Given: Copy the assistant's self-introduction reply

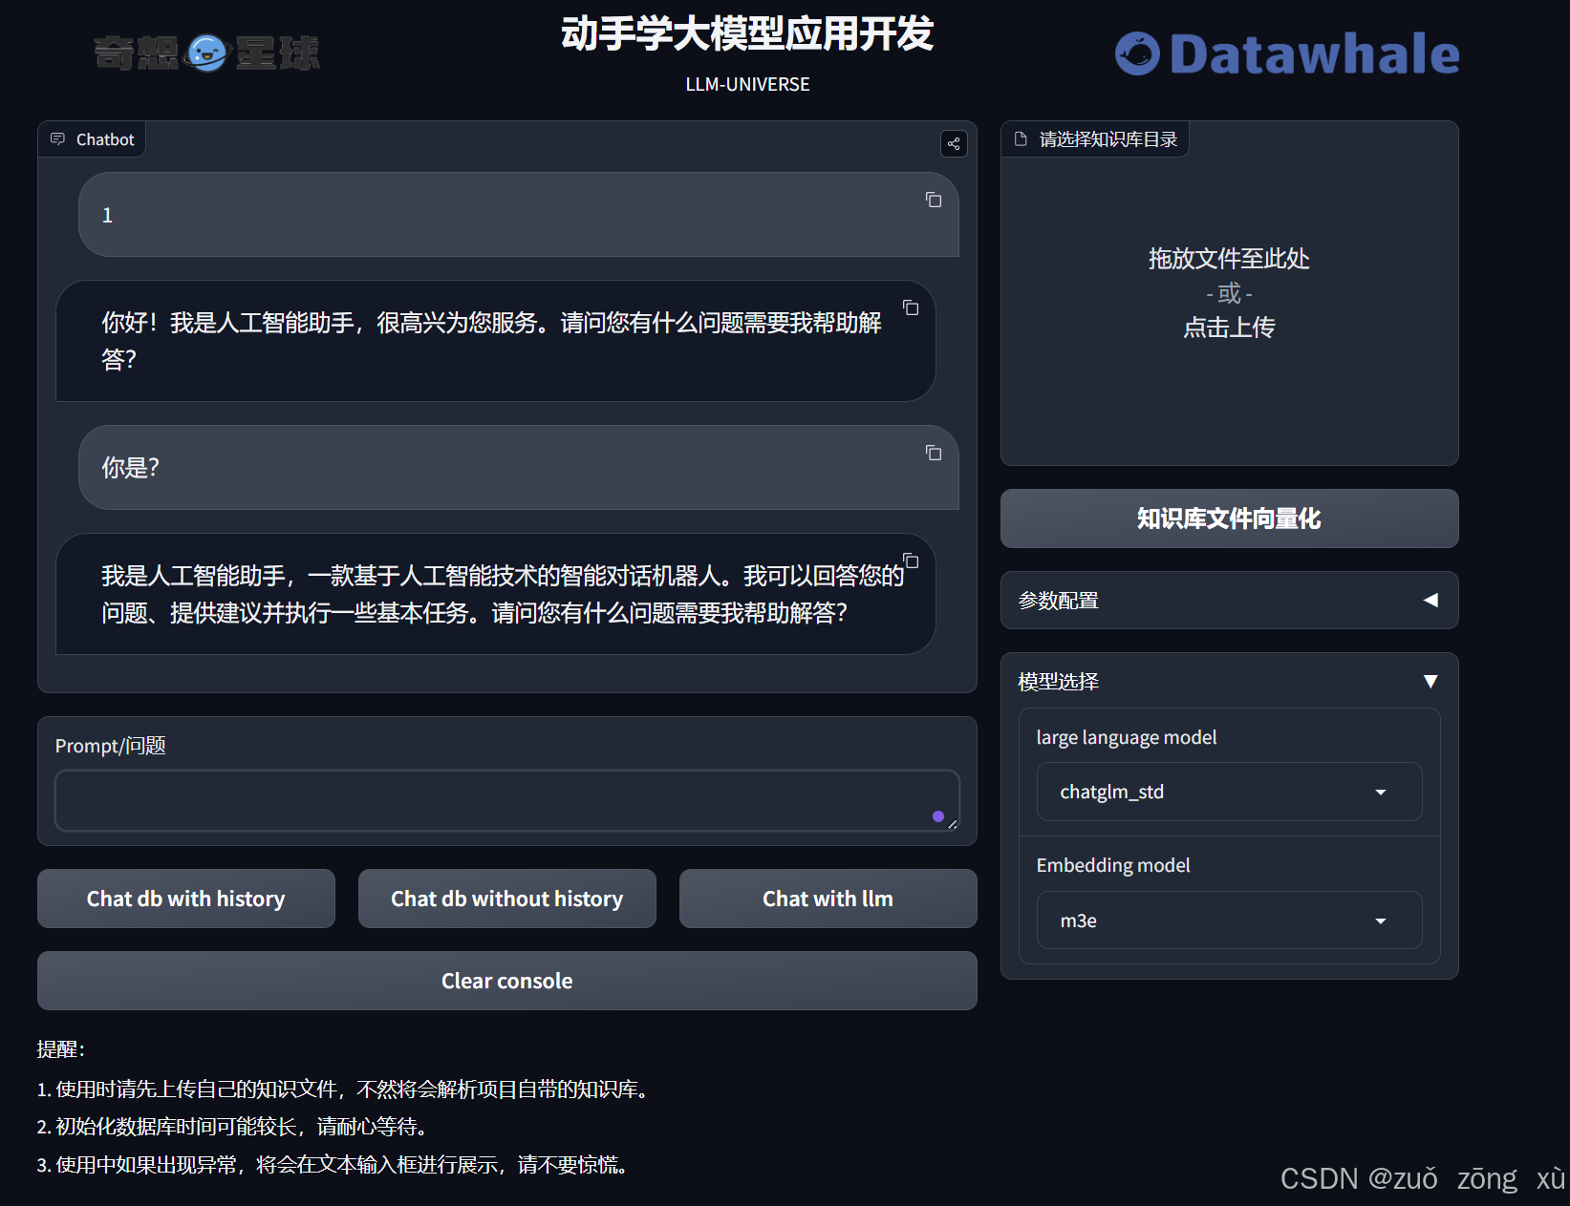Looking at the screenshot, I should pyautogui.click(x=910, y=561).
